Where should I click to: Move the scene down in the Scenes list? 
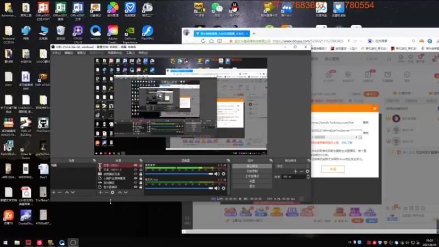pos(73,193)
